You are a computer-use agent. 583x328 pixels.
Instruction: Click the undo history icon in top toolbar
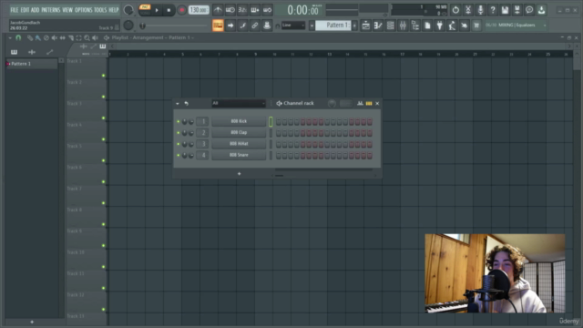point(455,10)
